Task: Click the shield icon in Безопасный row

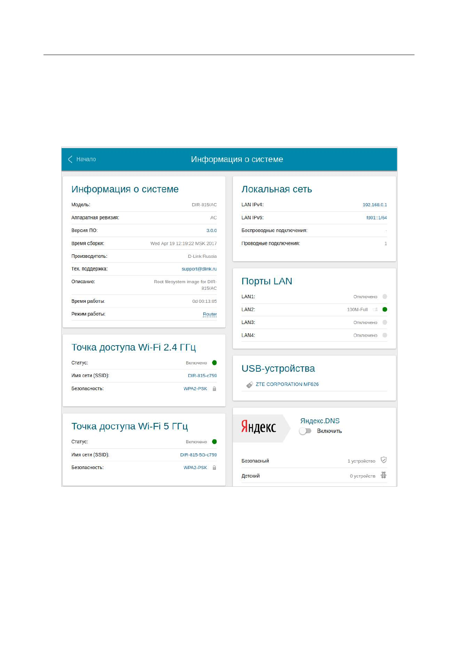Action: pos(383,460)
